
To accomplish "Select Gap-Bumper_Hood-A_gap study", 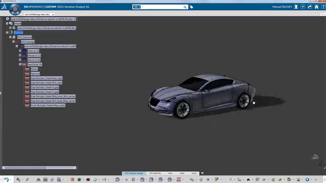I will [45, 87].
